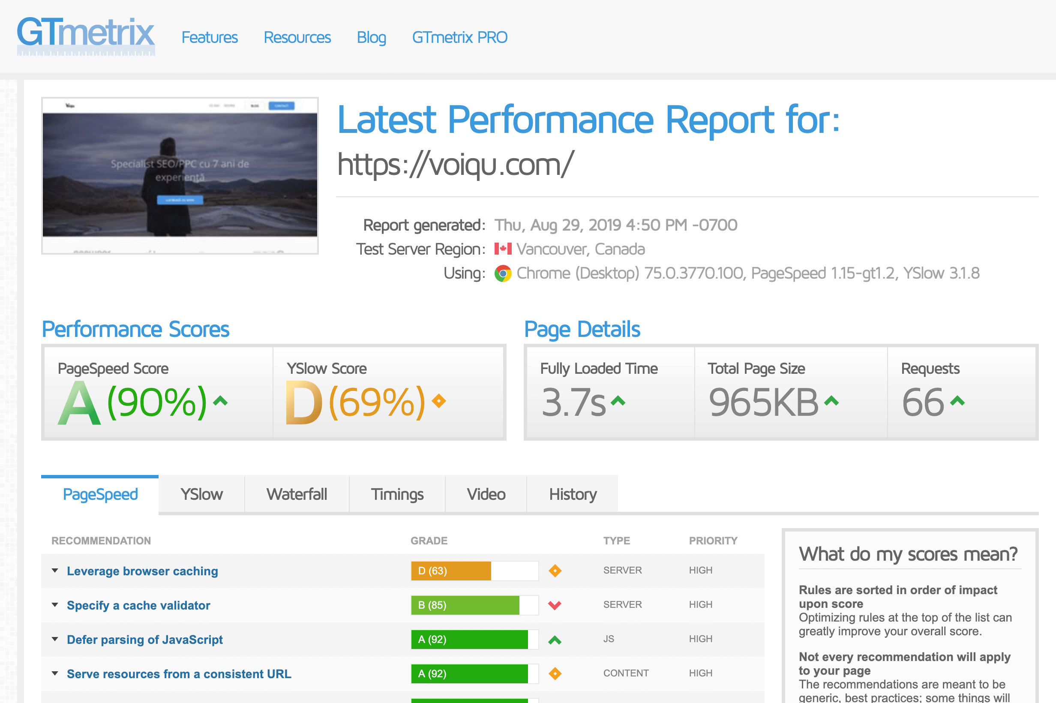Click the Fully Loaded Time 3.7s value
The image size is (1056, 703).
point(574,402)
